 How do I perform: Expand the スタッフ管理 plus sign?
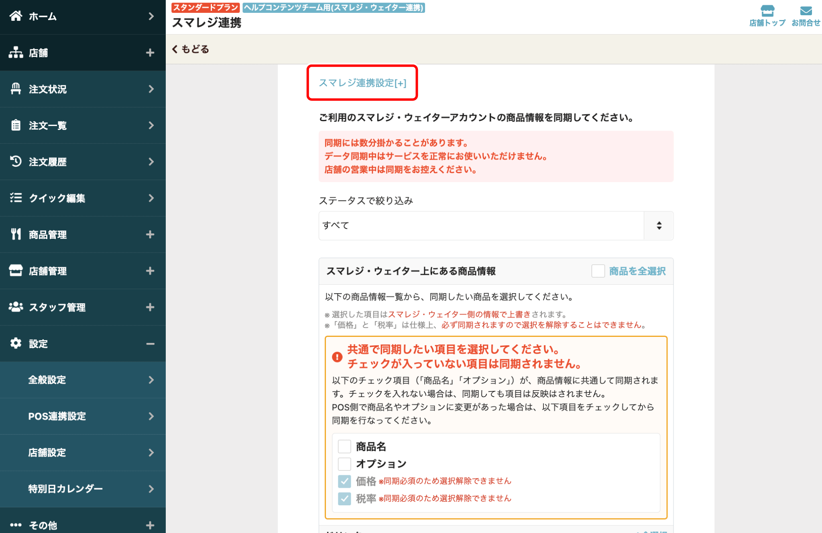click(x=150, y=307)
